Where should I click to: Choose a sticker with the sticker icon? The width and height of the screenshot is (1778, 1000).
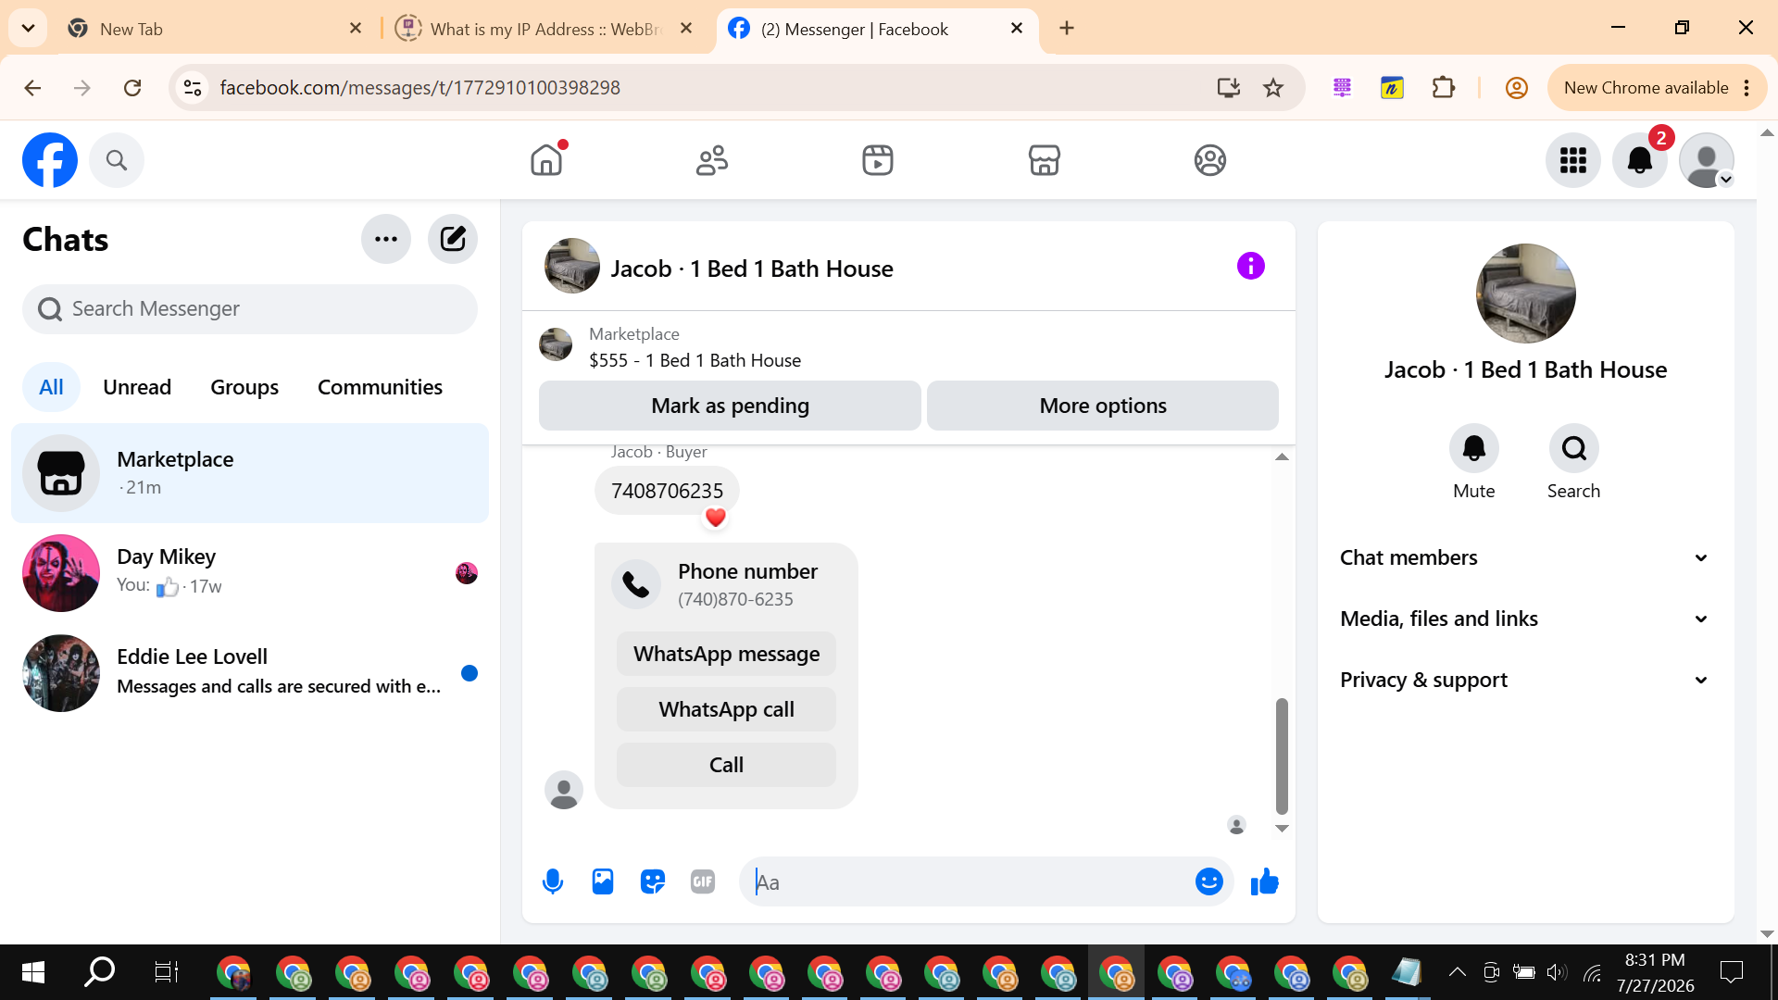coord(653,881)
